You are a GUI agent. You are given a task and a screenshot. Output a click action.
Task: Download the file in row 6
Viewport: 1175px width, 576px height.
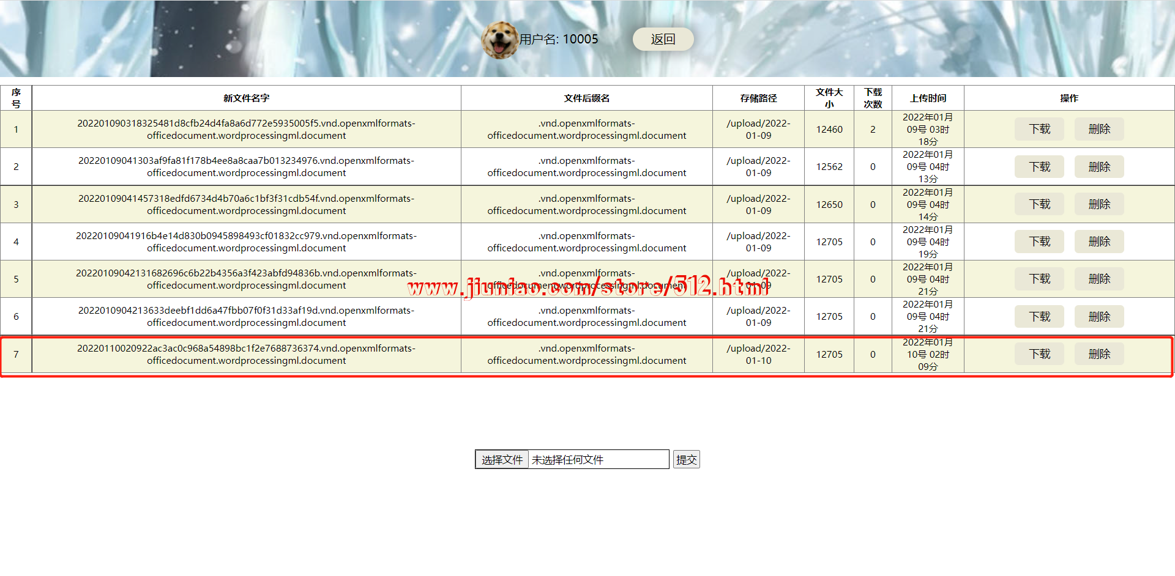[x=1039, y=317]
